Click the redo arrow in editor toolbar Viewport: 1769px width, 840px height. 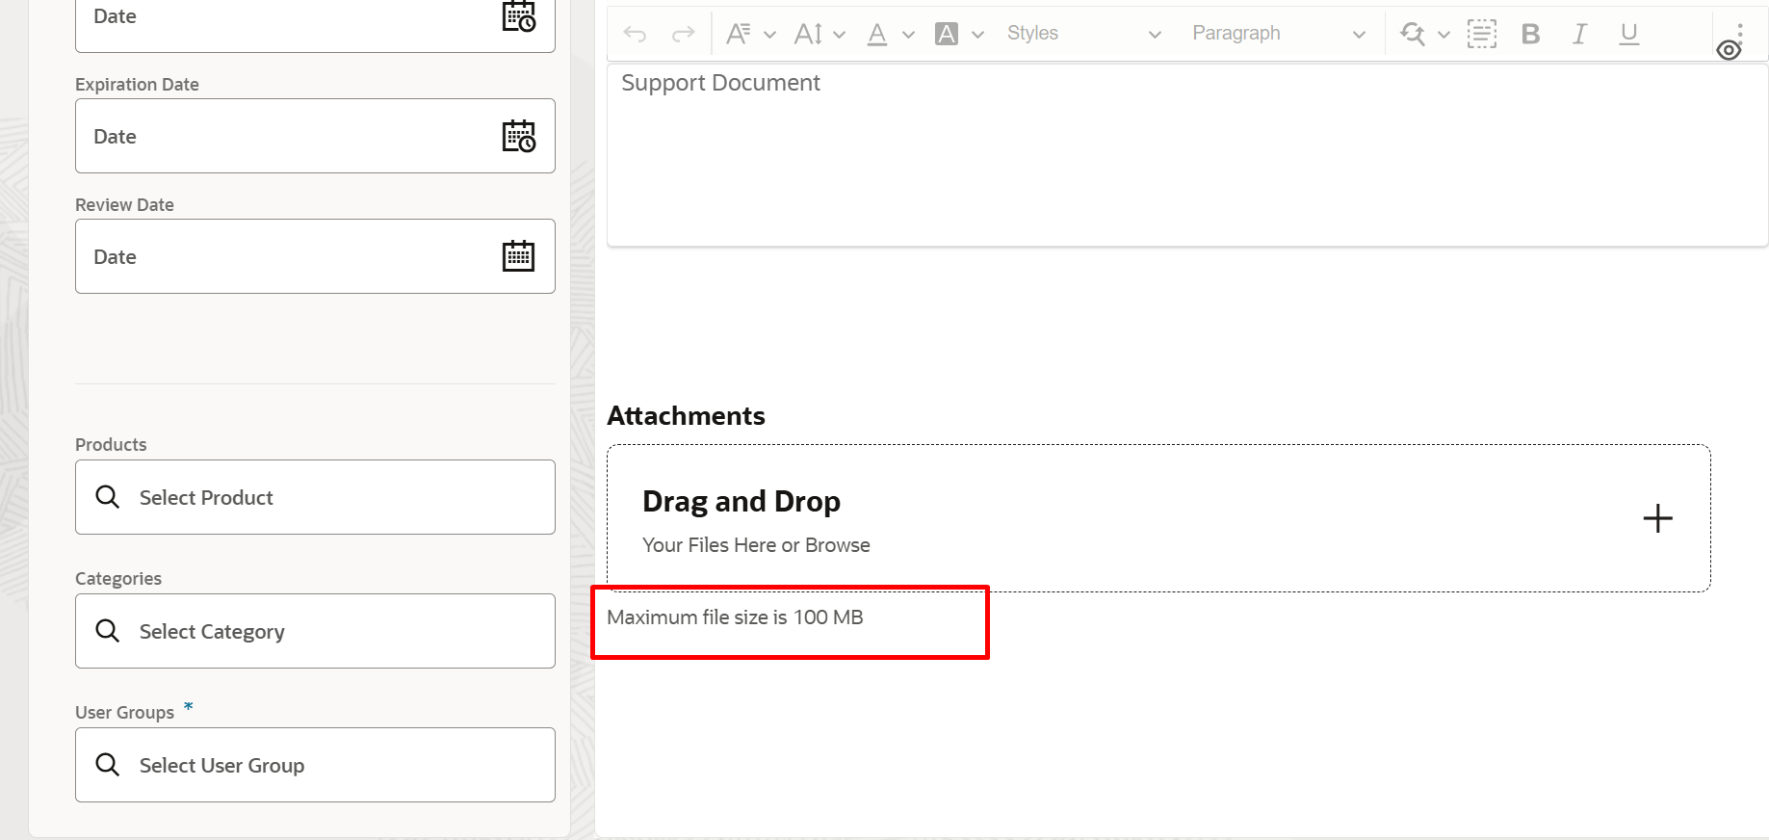[683, 34]
